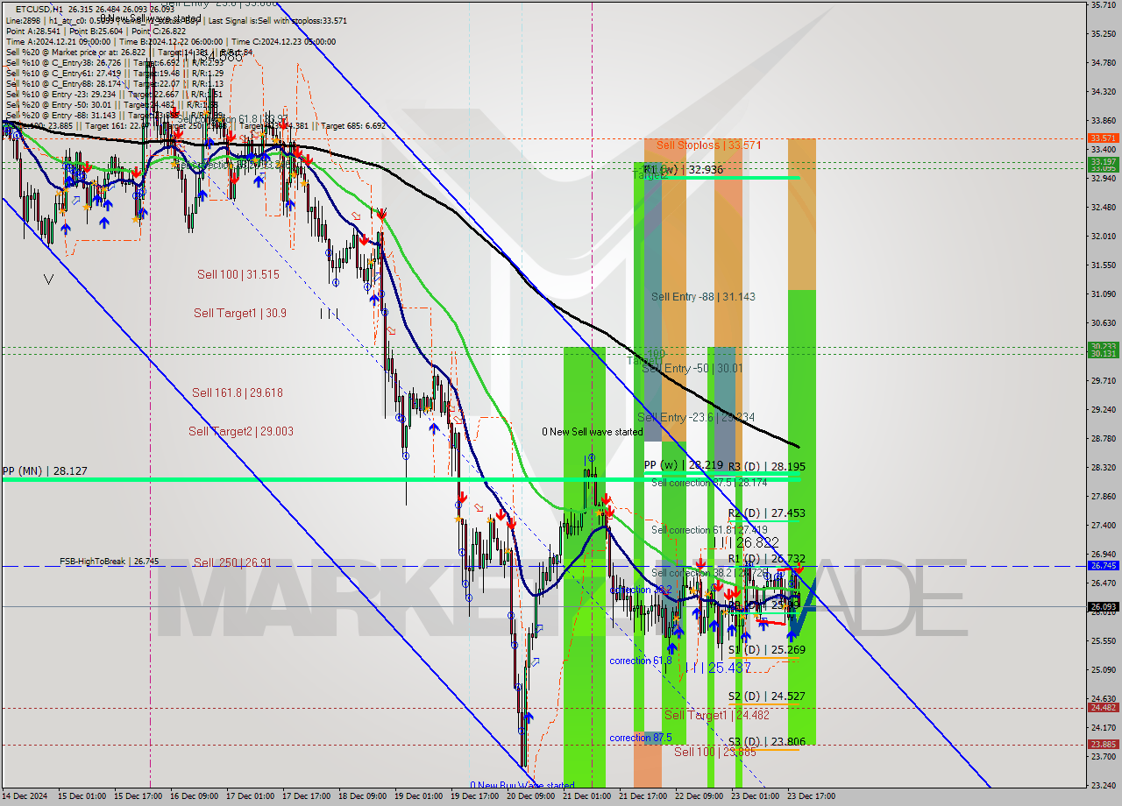Click the 35.710 value on price scale
The height and width of the screenshot is (806, 1122).
(x=1103, y=5)
